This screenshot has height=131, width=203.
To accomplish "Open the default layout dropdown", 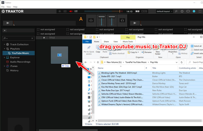I will pyautogui.click(x=164, y=11).
